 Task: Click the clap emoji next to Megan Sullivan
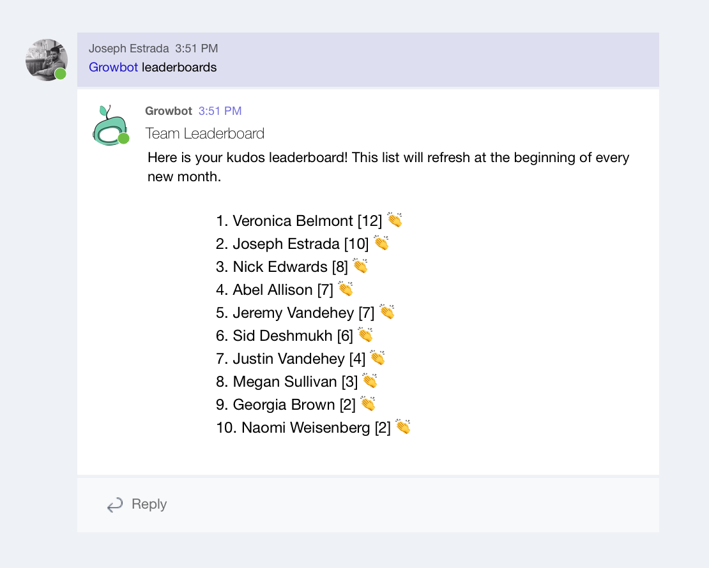click(x=370, y=380)
